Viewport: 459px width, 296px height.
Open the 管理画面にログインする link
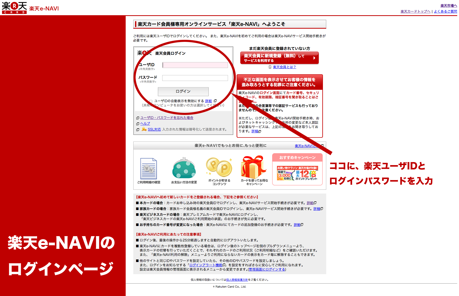pyautogui.click(x=267, y=269)
